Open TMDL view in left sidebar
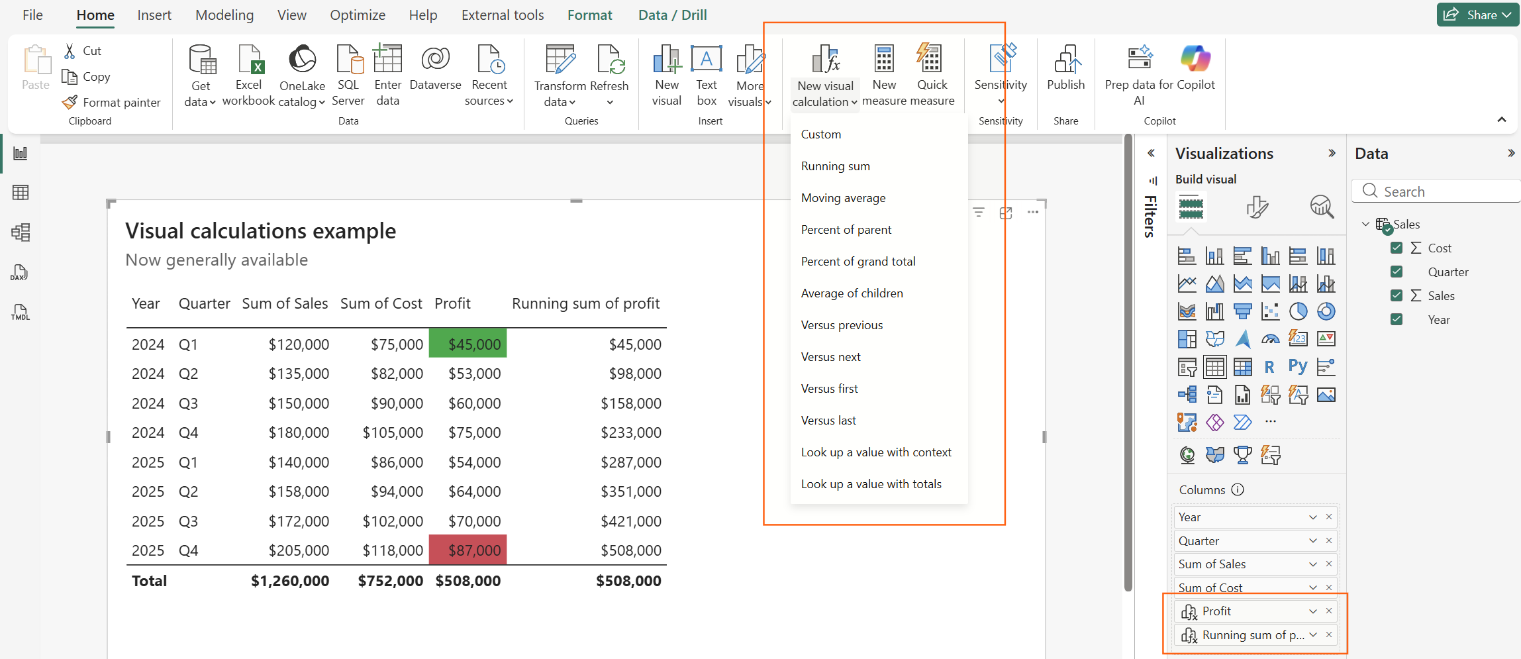Image resolution: width=1521 pixels, height=659 pixels. tap(21, 312)
